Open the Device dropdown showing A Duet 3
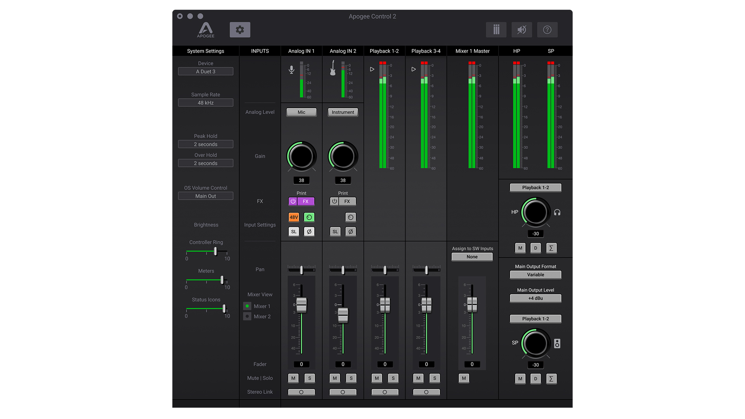This screenshot has width=745, height=419. 206,71
